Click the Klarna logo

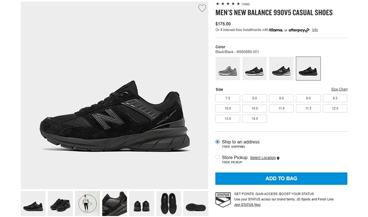(x=276, y=30)
